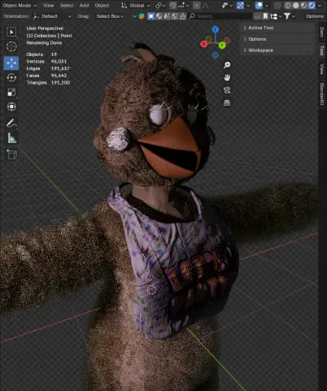The image size is (327, 391).
Task: Toggle snapping magnet button
Action: click(173, 6)
